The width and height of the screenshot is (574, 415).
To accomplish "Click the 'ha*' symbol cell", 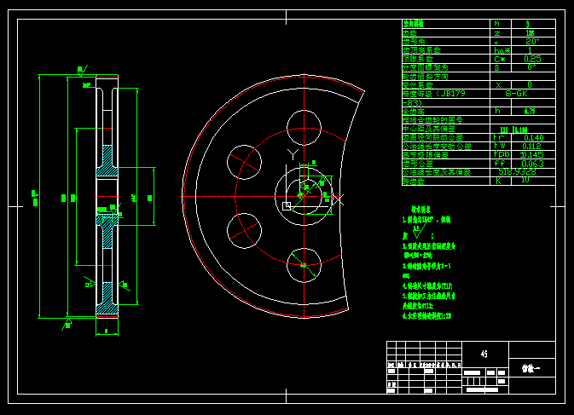I will [502, 50].
